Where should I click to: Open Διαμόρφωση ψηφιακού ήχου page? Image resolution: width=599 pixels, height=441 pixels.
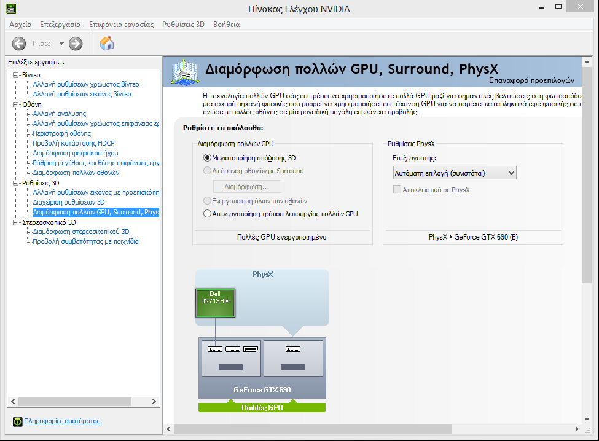click(x=76, y=153)
